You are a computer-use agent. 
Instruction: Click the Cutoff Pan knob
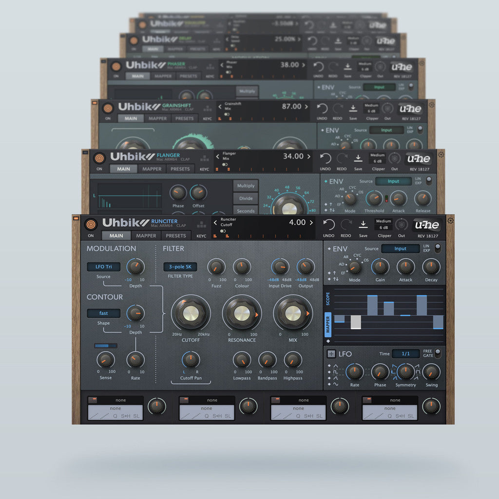(x=191, y=360)
